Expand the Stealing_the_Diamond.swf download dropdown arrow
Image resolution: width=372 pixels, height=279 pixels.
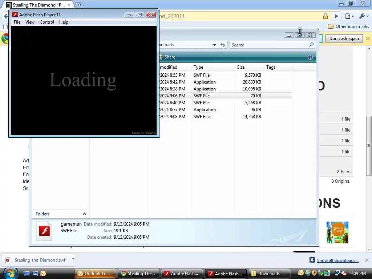pyautogui.click(x=73, y=259)
